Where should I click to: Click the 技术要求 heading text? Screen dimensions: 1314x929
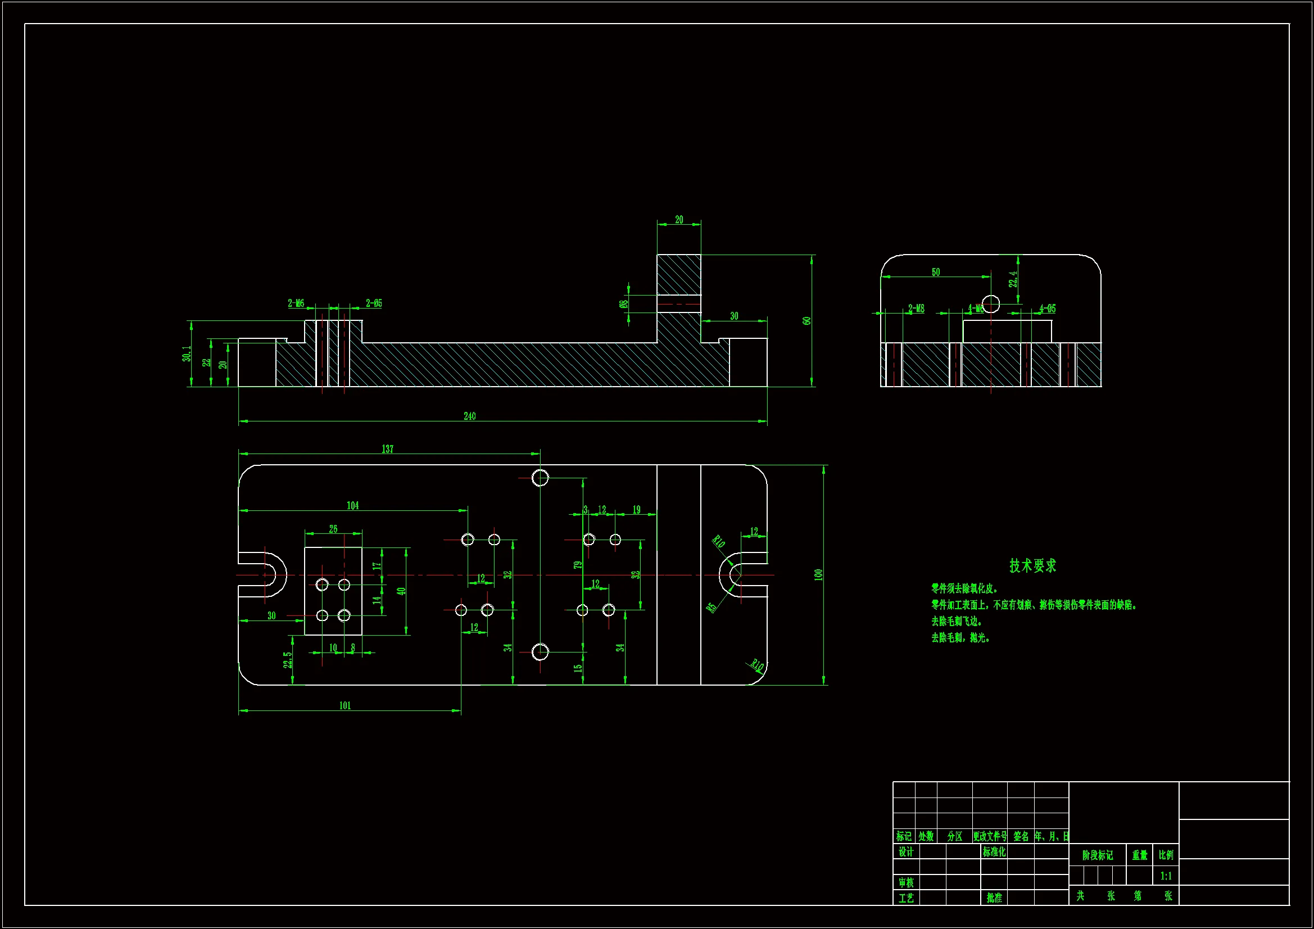[x=1032, y=565]
